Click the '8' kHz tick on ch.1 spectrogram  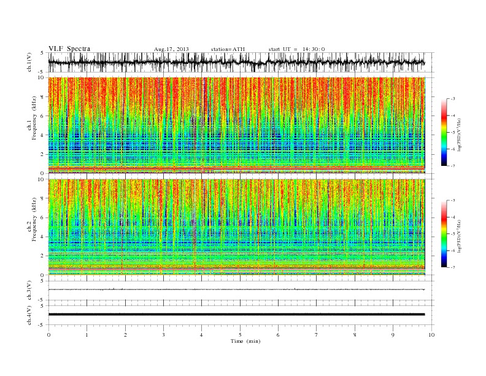(x=42, y=97)
